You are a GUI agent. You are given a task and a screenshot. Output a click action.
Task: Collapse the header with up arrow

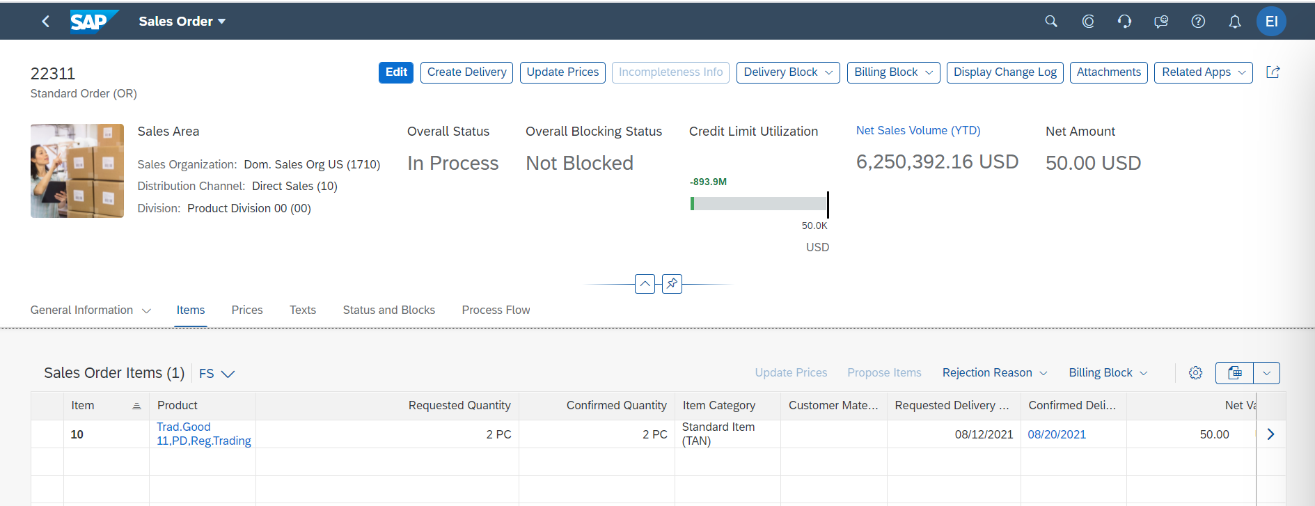(645, 284)
